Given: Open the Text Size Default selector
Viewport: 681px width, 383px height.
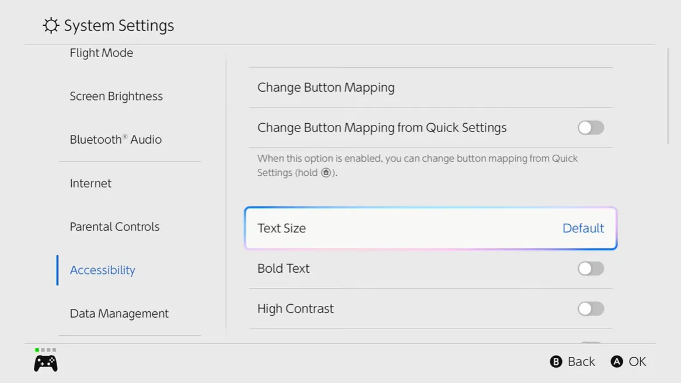Looking at the screenshot, I should click(x=582, y=228).
